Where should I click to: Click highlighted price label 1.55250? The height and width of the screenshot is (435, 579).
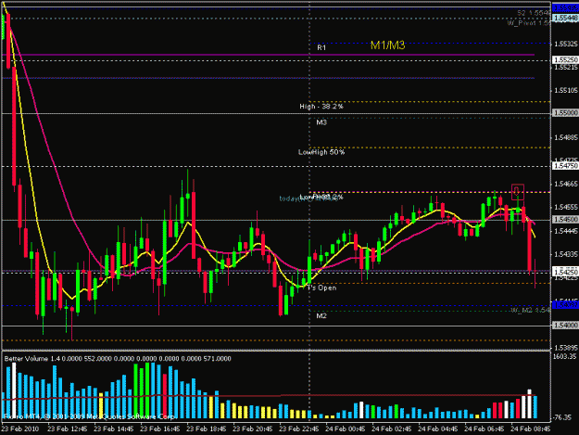point(565,60)
